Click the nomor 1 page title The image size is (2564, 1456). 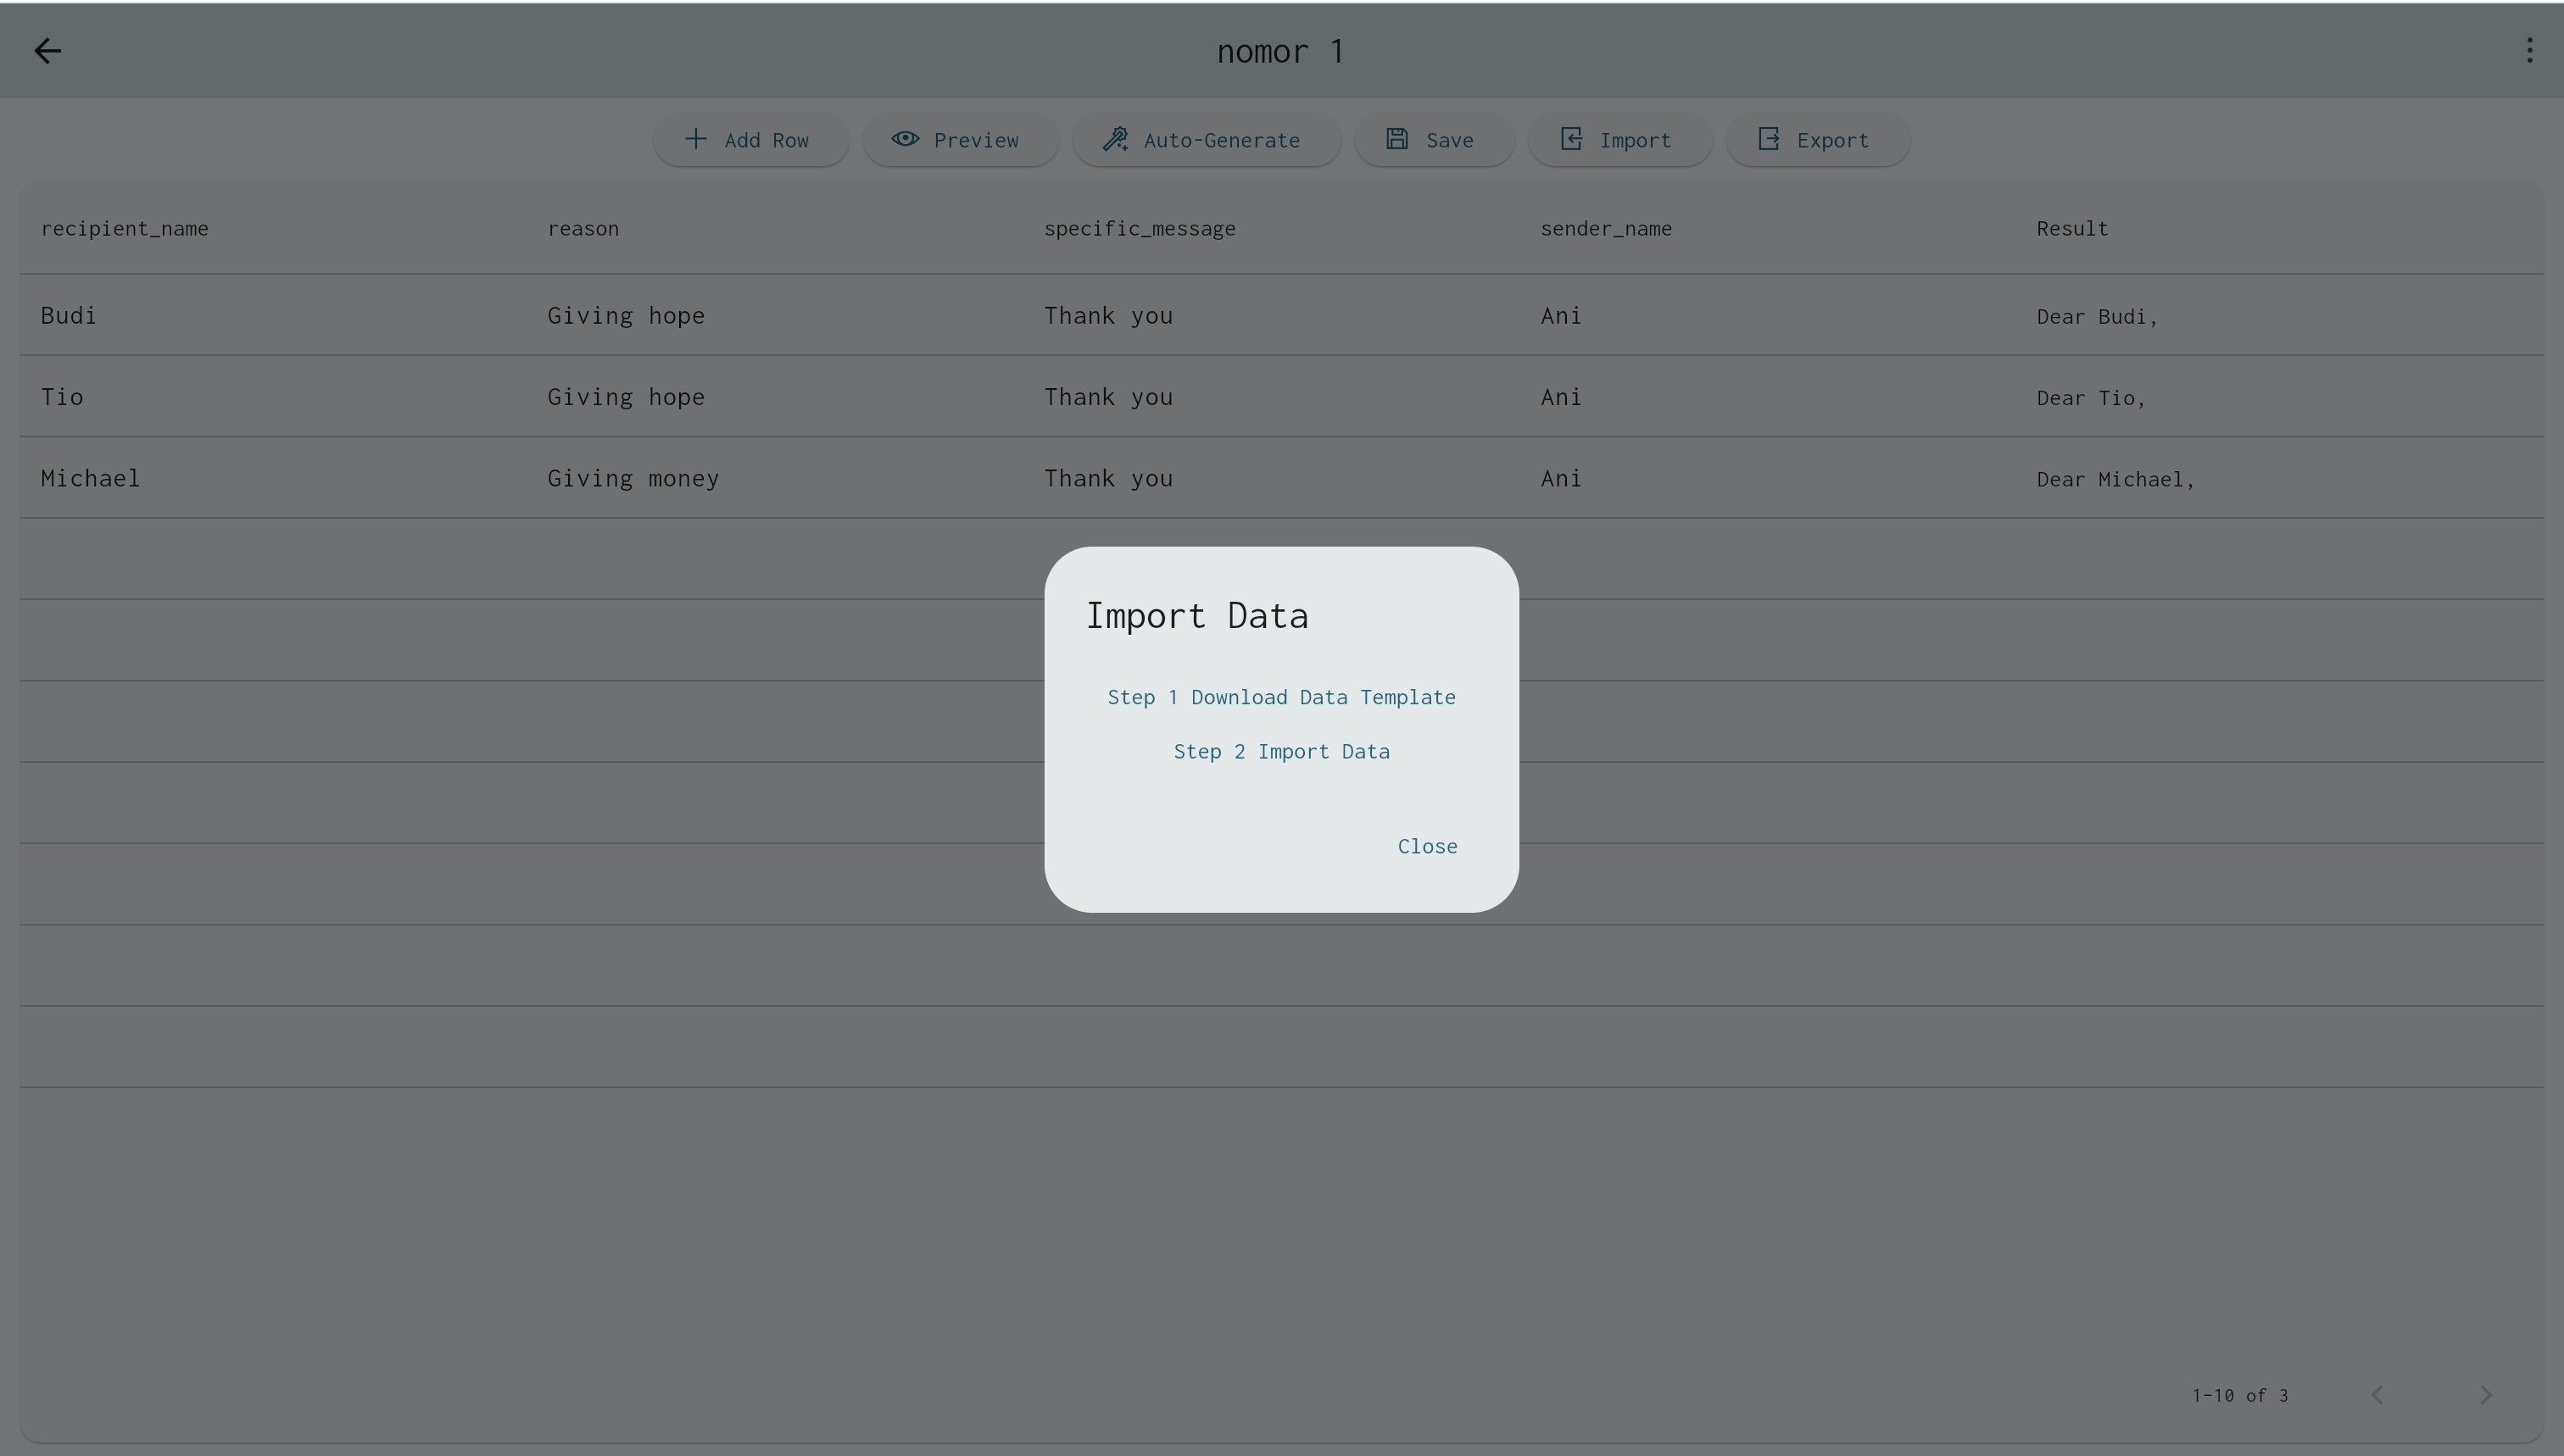click(1280, 51)
